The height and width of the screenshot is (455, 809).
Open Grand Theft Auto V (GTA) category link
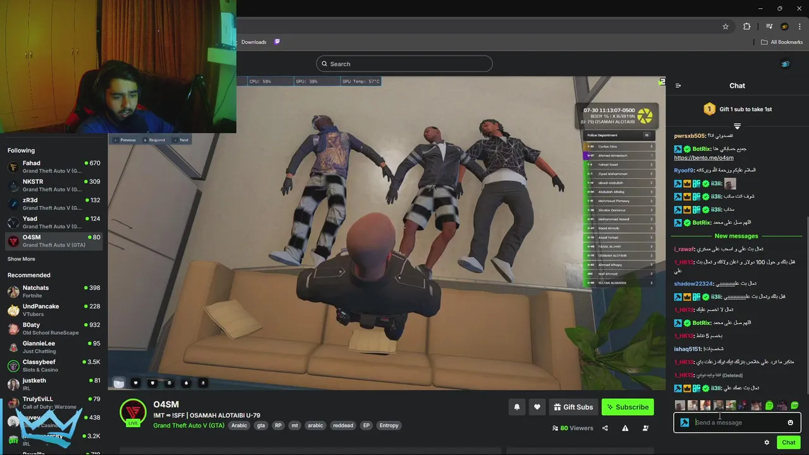coord(188,425)
